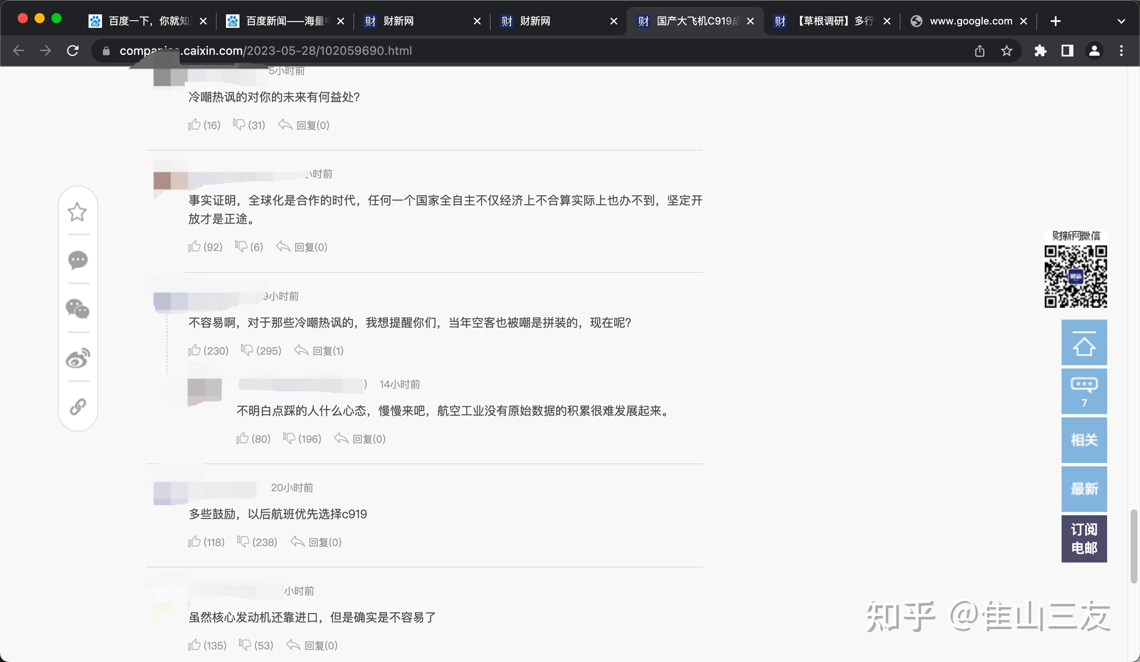Click the 相关 related articles button
Screen dimensions: 1140x662
point(1084,440)
